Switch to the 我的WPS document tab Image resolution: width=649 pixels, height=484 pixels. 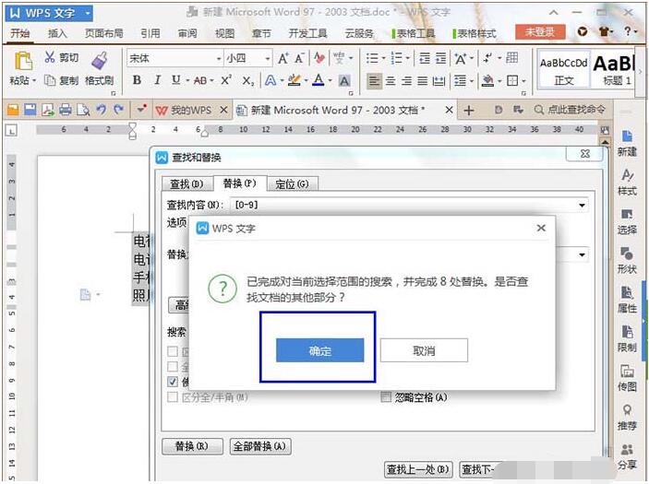click(x=191, y=111)
